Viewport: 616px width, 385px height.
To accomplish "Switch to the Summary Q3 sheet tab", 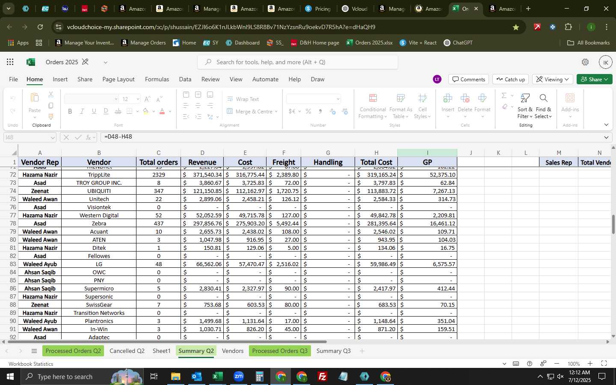I will click(334, 351).
